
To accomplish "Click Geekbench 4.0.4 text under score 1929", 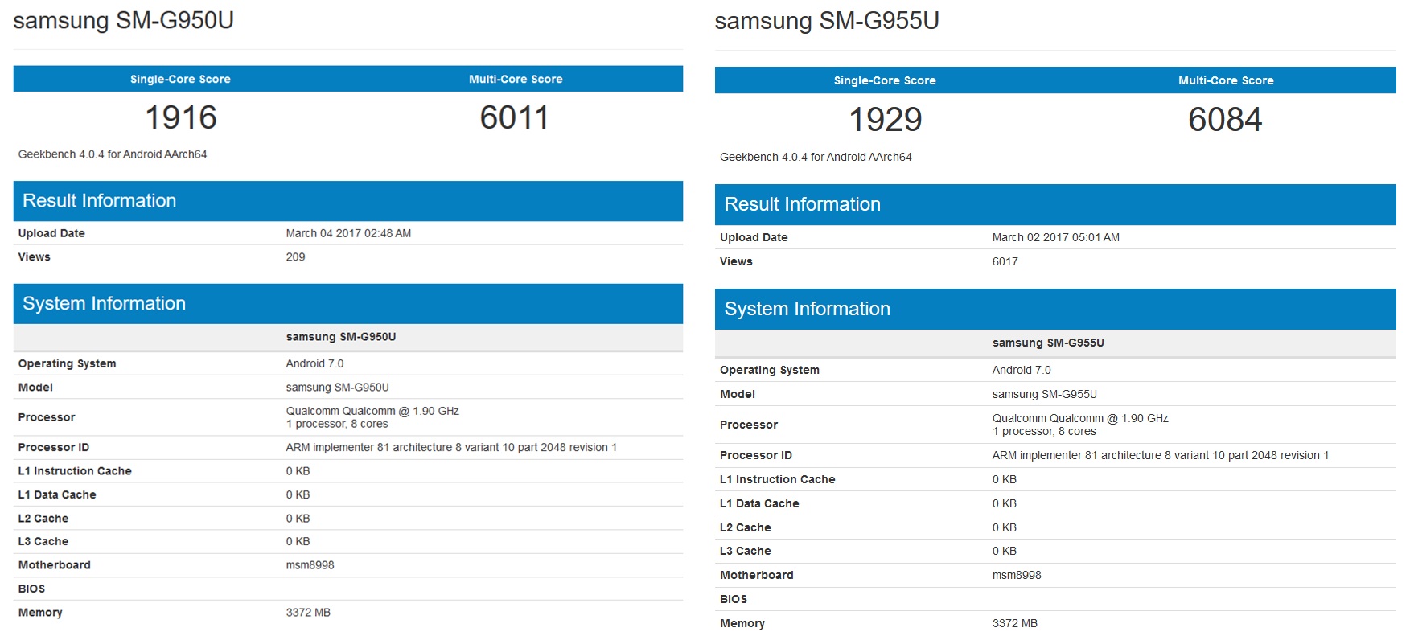I will pyautogui.click(x=816, y=157).
